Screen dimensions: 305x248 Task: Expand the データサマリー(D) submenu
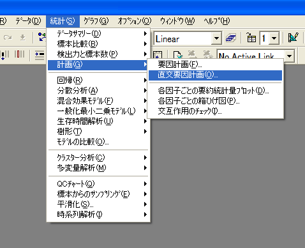pos(98,33)
